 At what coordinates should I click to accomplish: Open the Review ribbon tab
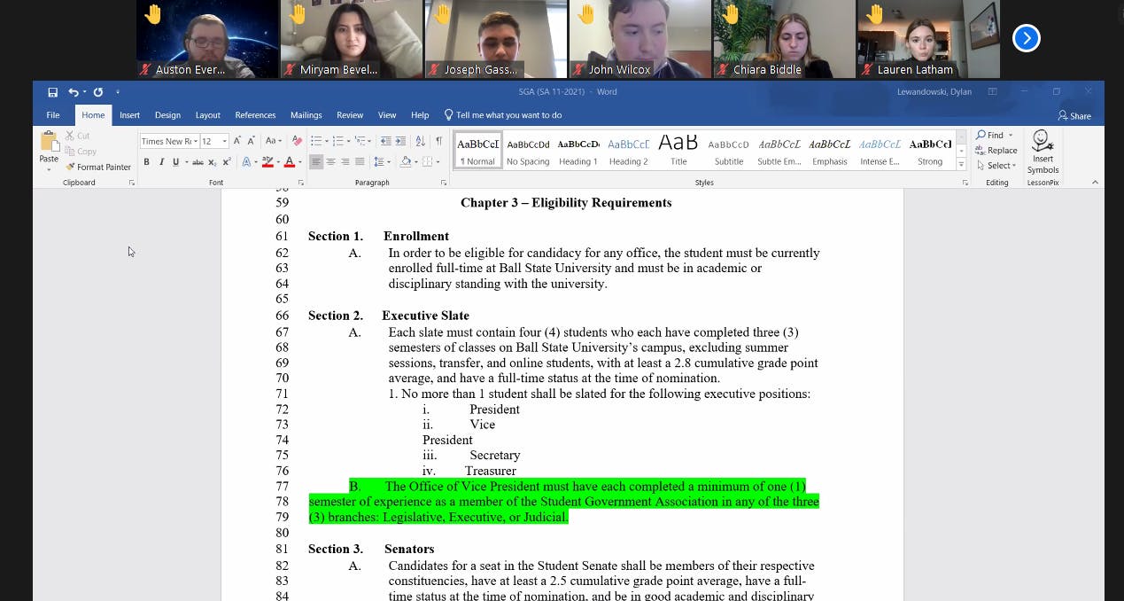349,115
